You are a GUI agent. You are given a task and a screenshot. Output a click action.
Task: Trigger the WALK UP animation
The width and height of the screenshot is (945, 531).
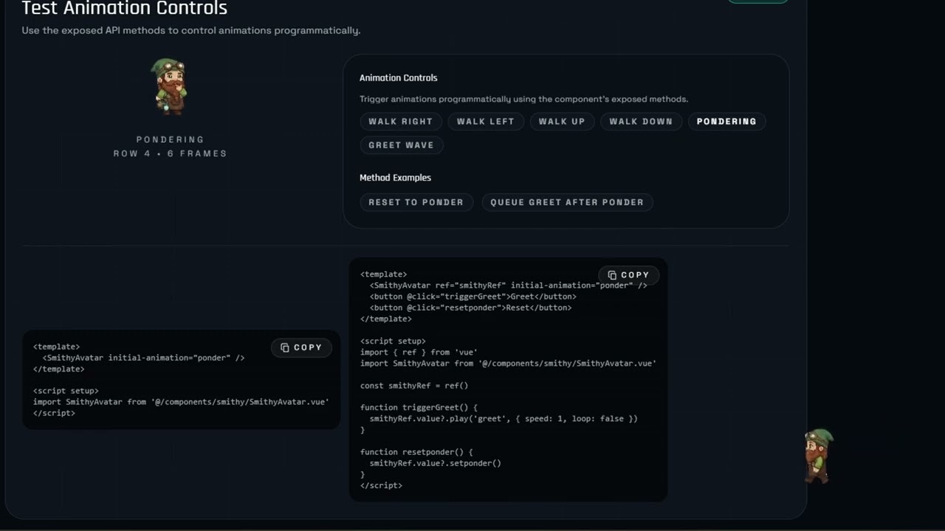562,122
